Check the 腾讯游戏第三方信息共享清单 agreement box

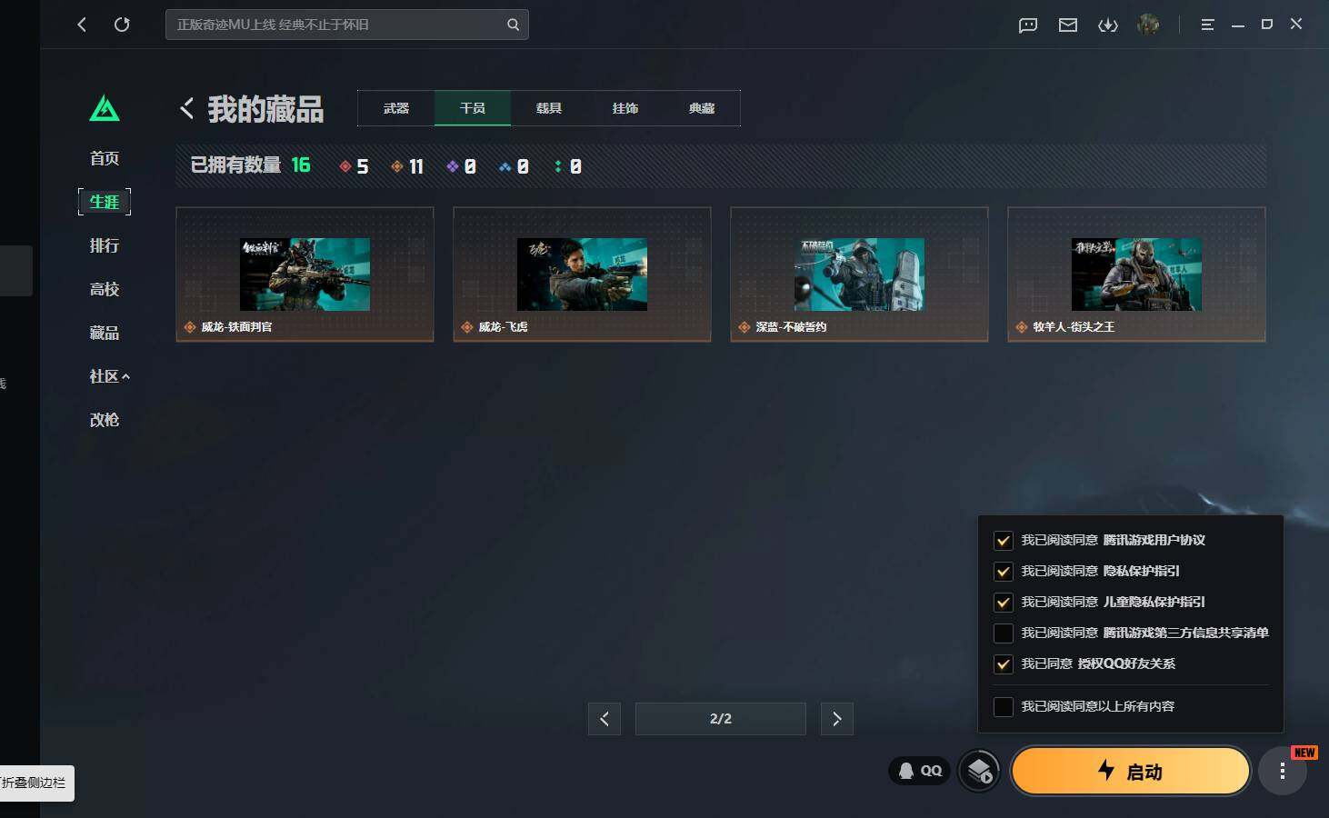(x=1004, y=633)
